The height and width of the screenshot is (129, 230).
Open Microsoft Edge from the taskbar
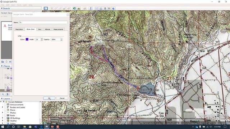(x=41, y=126)
